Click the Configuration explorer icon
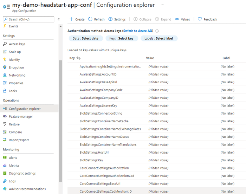Image resolution: width=246 pixels, height=194 pixels. point(5,109)
